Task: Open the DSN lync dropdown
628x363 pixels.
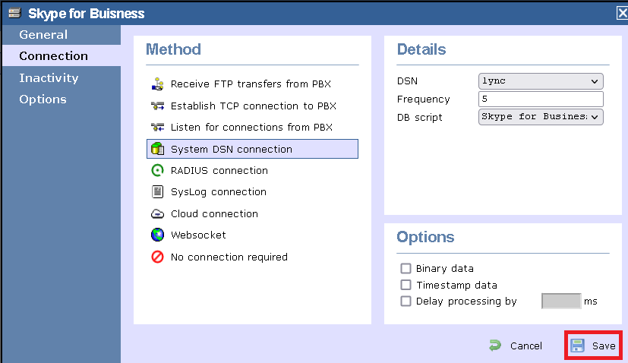Action: [x=541, y=81]
